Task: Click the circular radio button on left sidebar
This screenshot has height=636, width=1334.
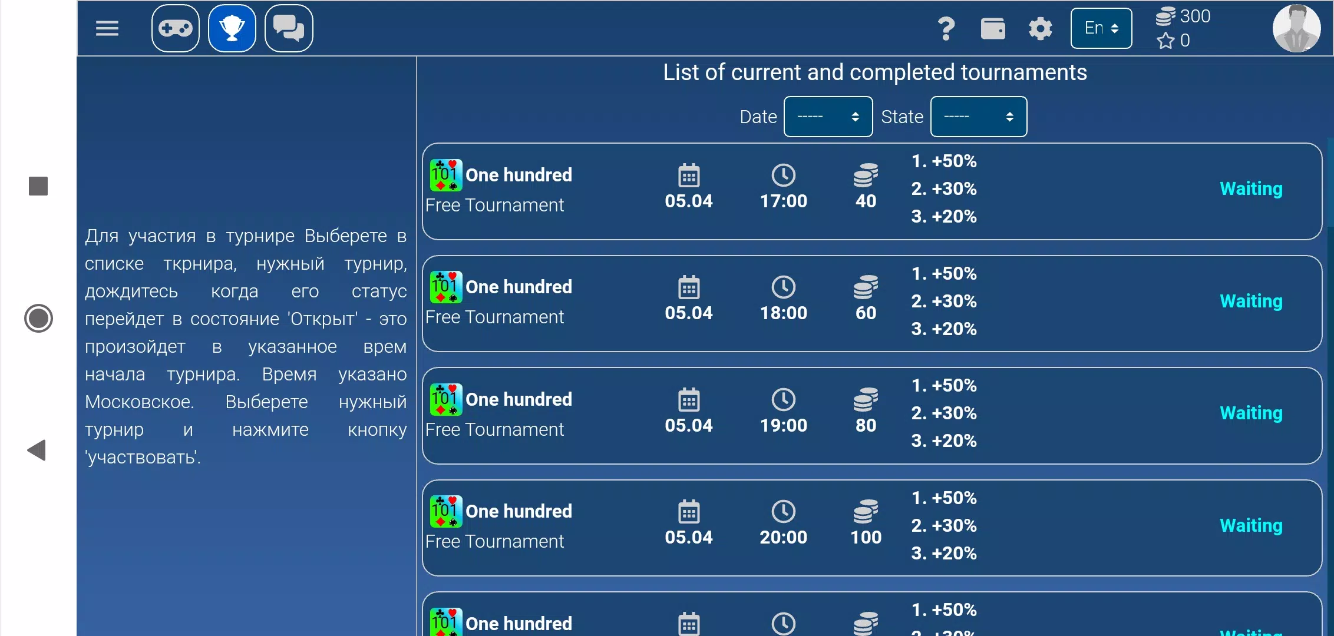Action: coord(39,318)
